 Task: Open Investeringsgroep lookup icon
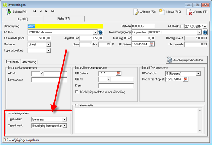point(205,32)
